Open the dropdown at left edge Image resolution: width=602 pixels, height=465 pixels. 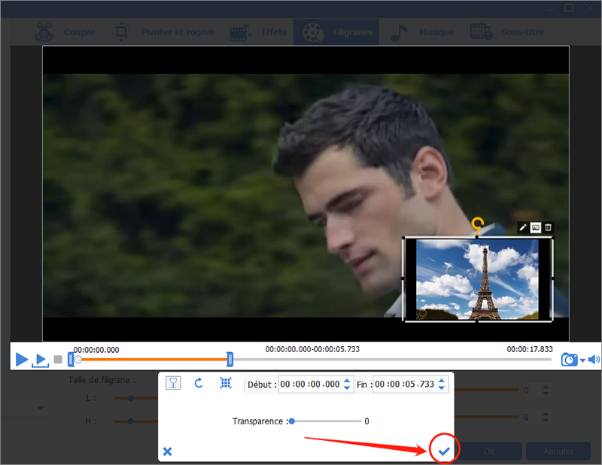pyautogui.click(x=41, y=408)
